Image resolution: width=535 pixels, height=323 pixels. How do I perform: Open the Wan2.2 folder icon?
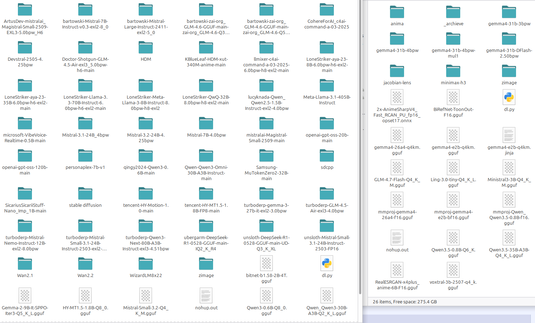click(x=85, y=264)
